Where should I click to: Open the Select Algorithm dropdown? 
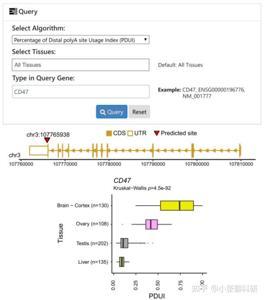81,40
